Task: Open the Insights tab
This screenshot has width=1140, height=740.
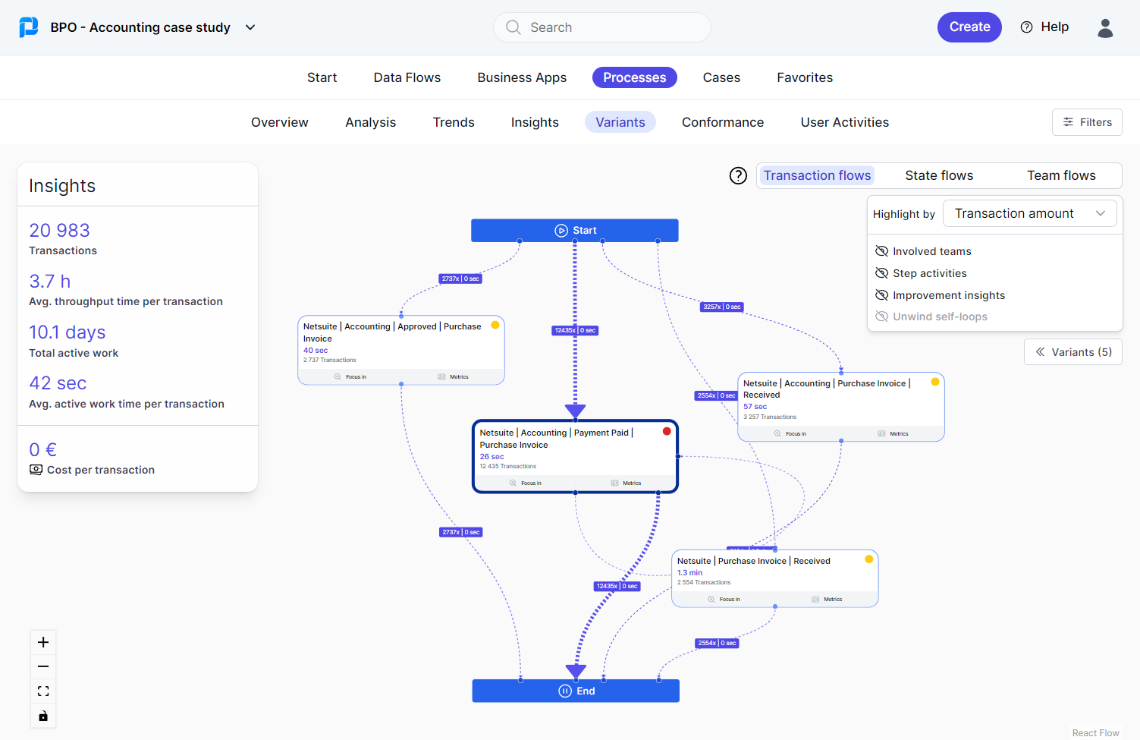Action: (534, 121)
